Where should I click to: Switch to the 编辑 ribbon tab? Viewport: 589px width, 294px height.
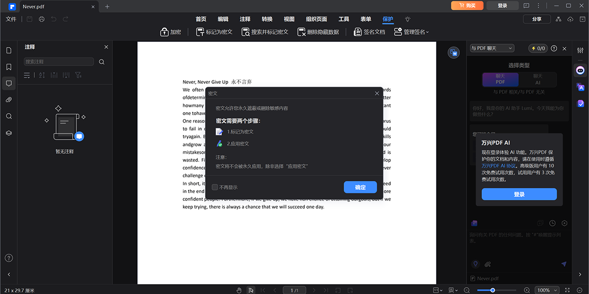pos(223,19)
